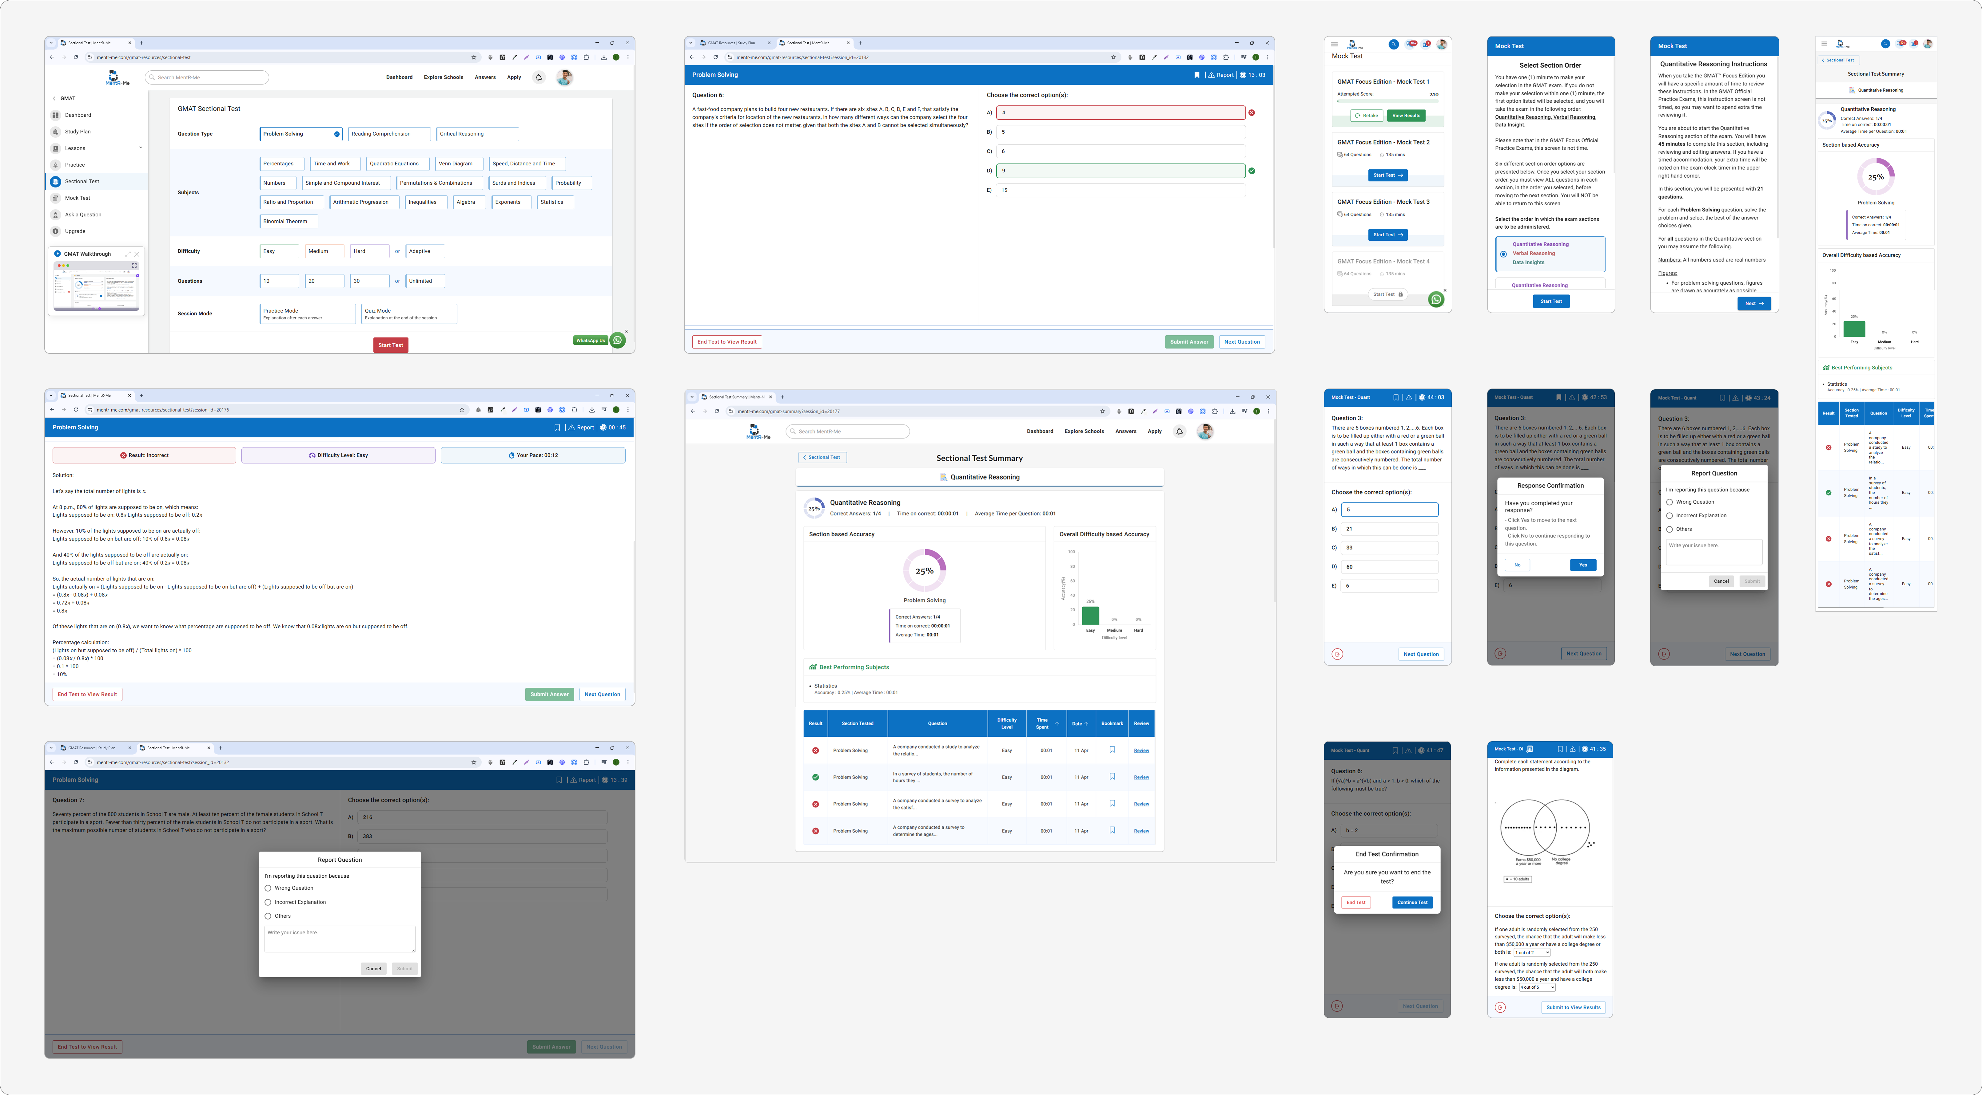Click View Results on Mock Test 1

coord(1407,115)
